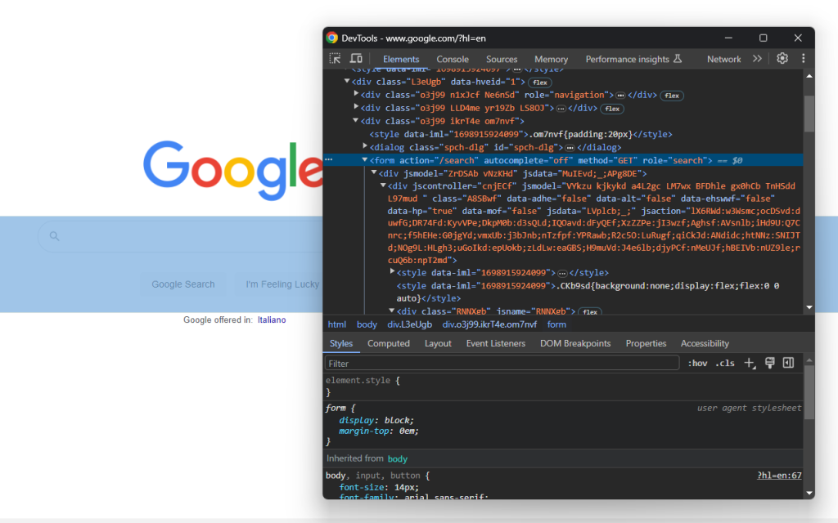Open the hidden panels chevron menu
Screen dimensions: 838x523
pos(757,58)
